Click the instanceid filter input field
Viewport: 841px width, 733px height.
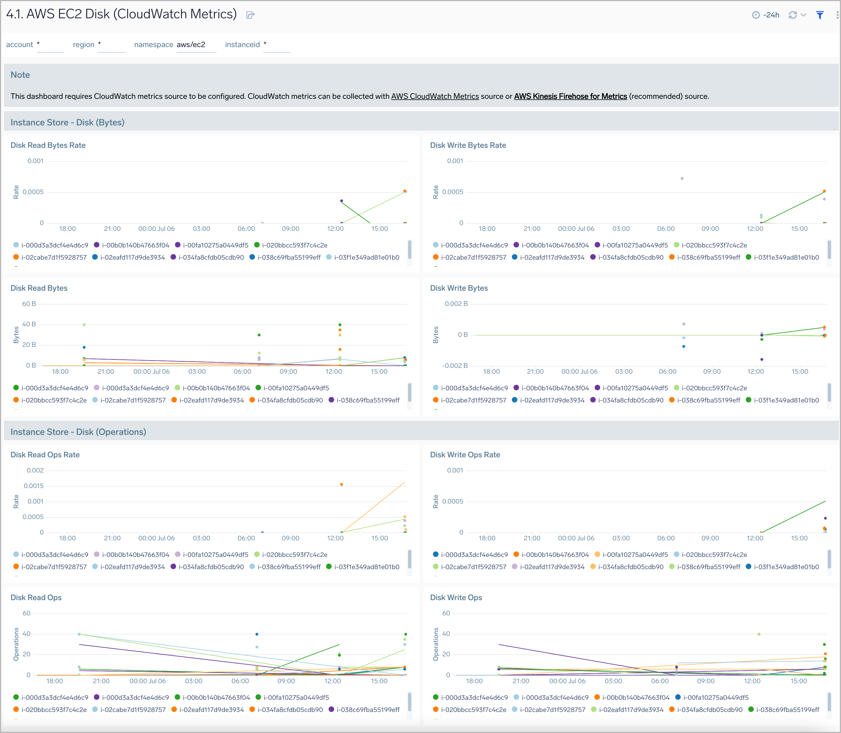point(277,45)
